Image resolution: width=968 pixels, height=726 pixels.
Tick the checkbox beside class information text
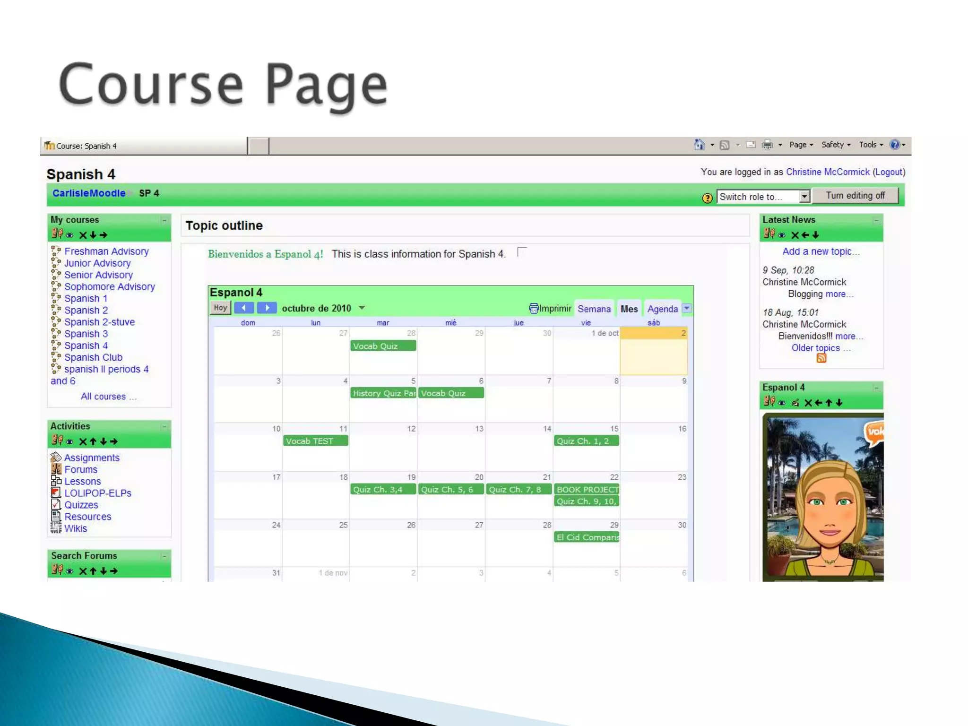click(x=522, y=252)
